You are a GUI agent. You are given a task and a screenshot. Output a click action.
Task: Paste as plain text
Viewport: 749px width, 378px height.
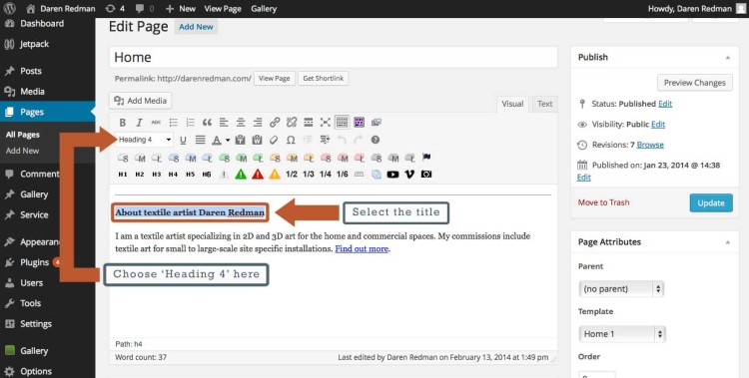241,140
